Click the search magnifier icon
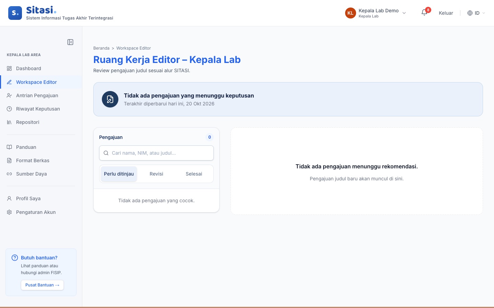Viewport: 494px width, 308px height. [106, 153]
